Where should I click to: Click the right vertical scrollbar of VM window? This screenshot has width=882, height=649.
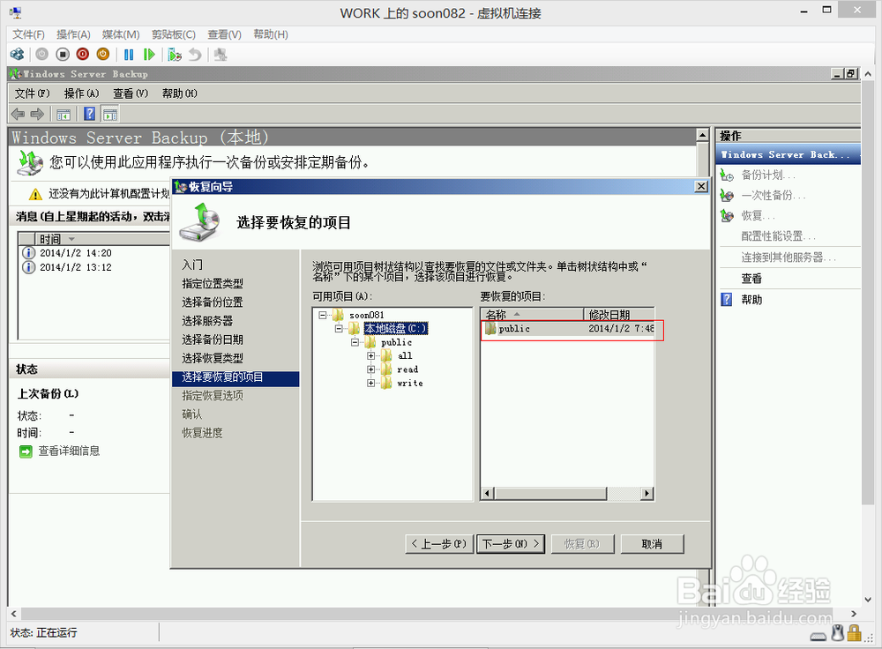[868, 291]
